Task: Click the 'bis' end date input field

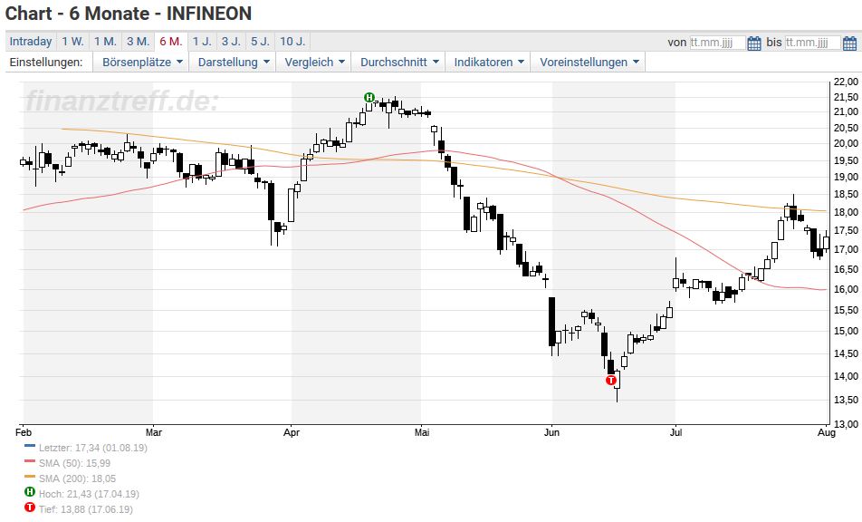Action: pyautogui.click(x=812, y=43)
